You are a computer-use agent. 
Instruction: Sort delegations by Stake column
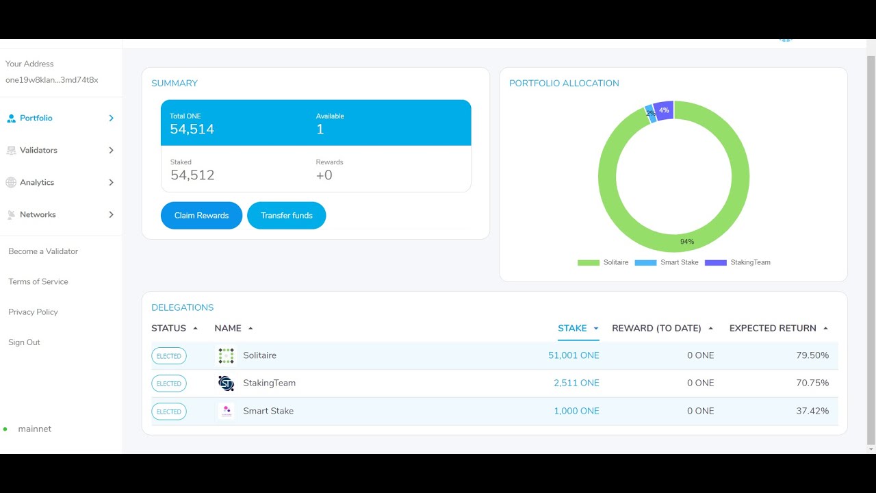point(578,328)
